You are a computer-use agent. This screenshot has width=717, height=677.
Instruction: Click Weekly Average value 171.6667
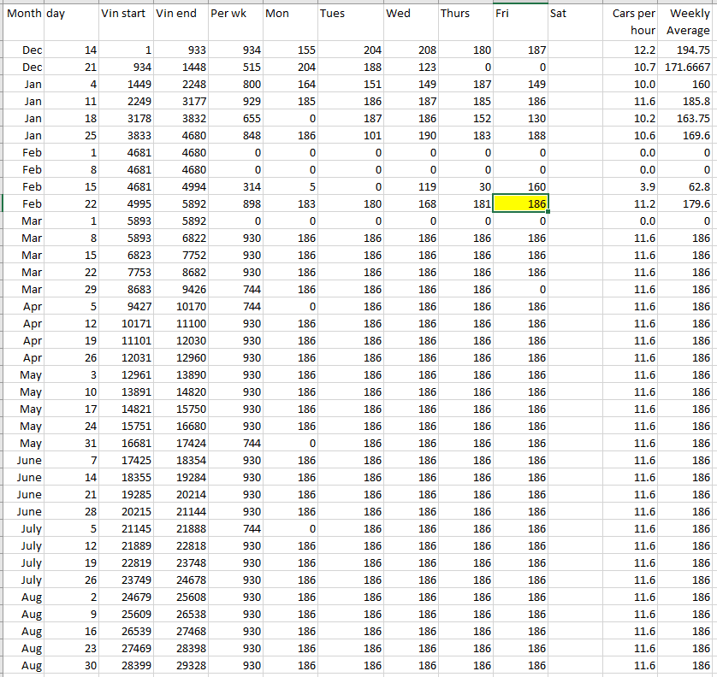[689, 68]
